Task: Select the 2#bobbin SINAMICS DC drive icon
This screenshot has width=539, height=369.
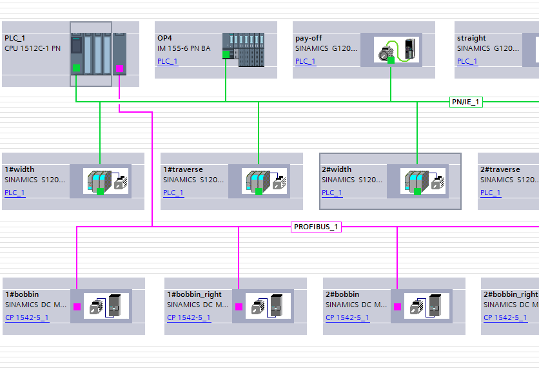Action: click(x=427, y=306)
